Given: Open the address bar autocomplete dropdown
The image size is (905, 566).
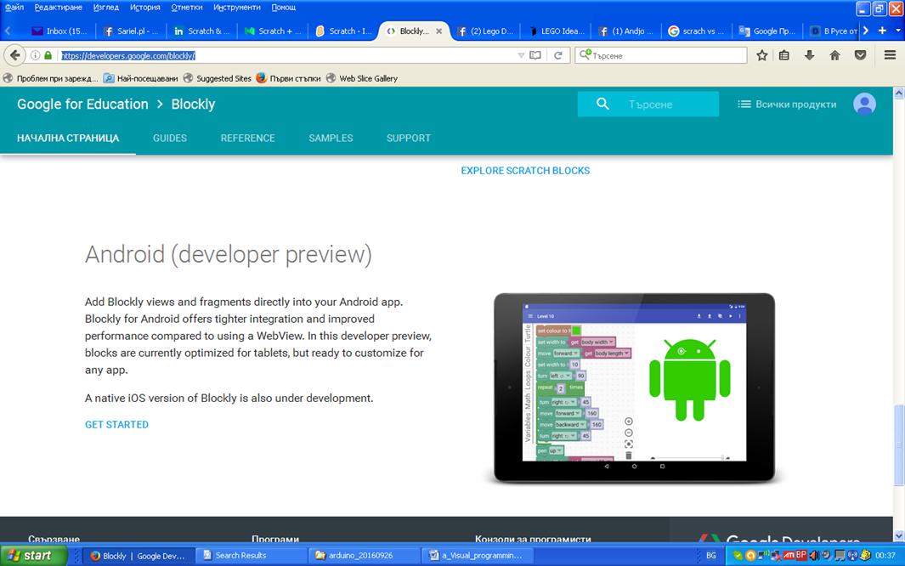Looking at the screenshot, I should coord(519,54).
